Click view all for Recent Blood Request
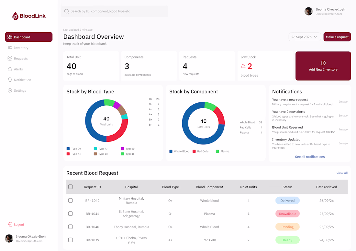This screenshot has width=356, height=251. (342, 173)
